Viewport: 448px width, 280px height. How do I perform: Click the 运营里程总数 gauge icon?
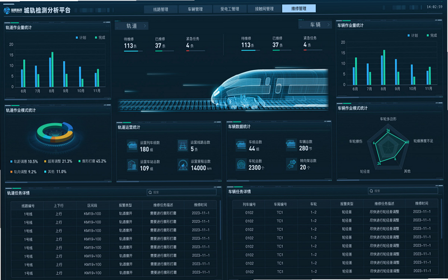pos(183,165)
